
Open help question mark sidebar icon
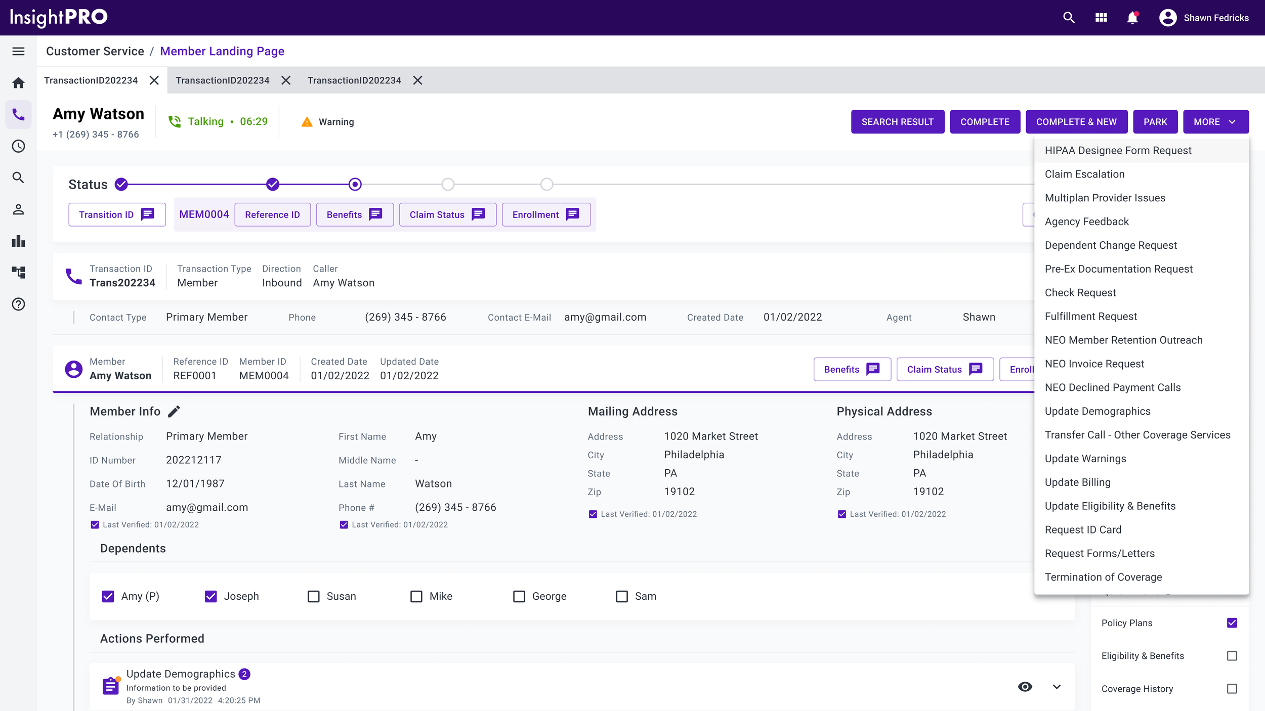click(18, 304)
